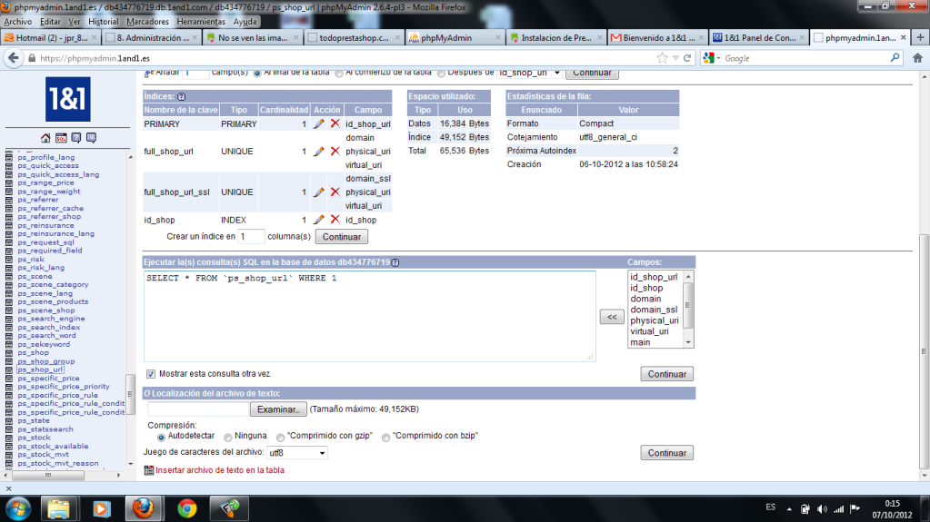The height and width of the screenshot is (522, 930).
Task: Switch to the phpMyAdmin tab
Action: (x=455, y=37)
